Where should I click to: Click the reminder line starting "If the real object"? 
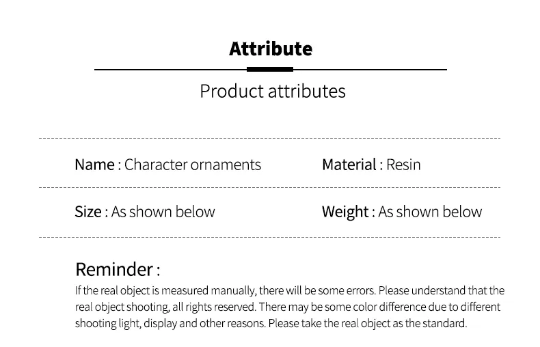click(x=290, y=291)
